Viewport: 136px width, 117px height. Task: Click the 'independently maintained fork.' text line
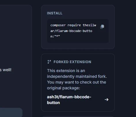[x=77, y=76]
